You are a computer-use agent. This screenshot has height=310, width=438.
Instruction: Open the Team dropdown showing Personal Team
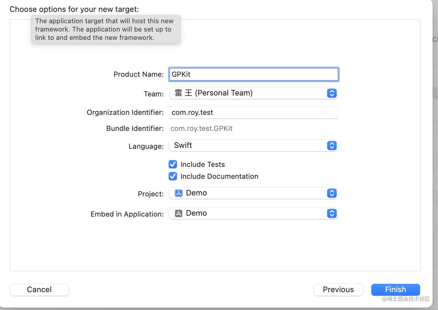click(x=250, y=93)
